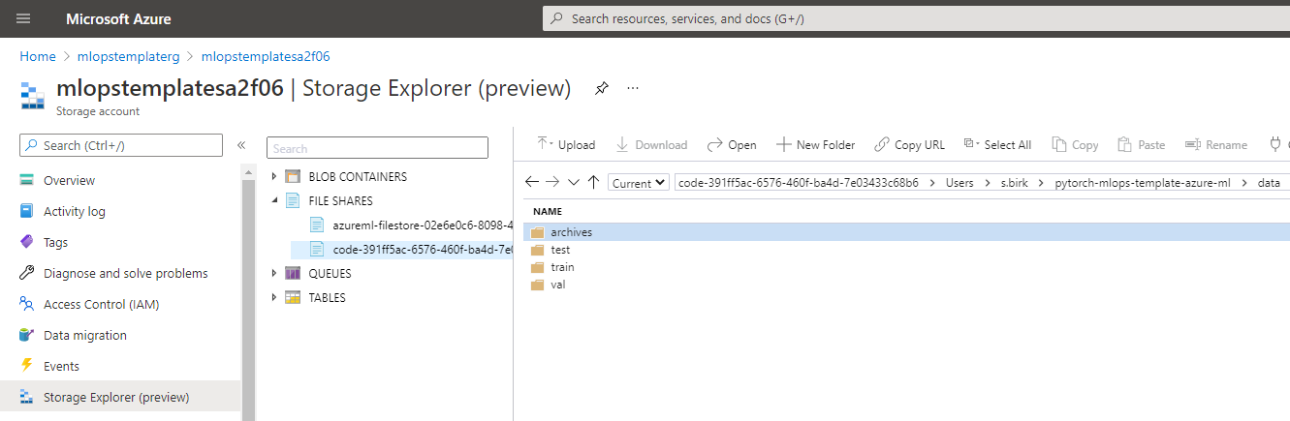Image resolution: width=1290 pixels, height=421 pixels.
Task: Select the archives folder row
Action: (x=906, y=232)
